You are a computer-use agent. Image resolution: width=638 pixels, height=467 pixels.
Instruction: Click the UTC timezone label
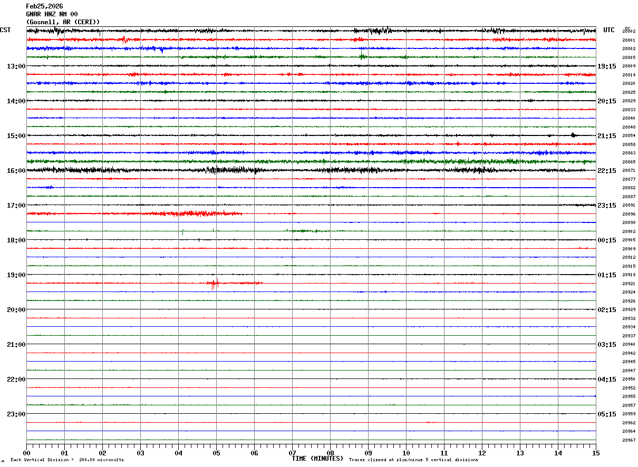(x=609, y=30)
